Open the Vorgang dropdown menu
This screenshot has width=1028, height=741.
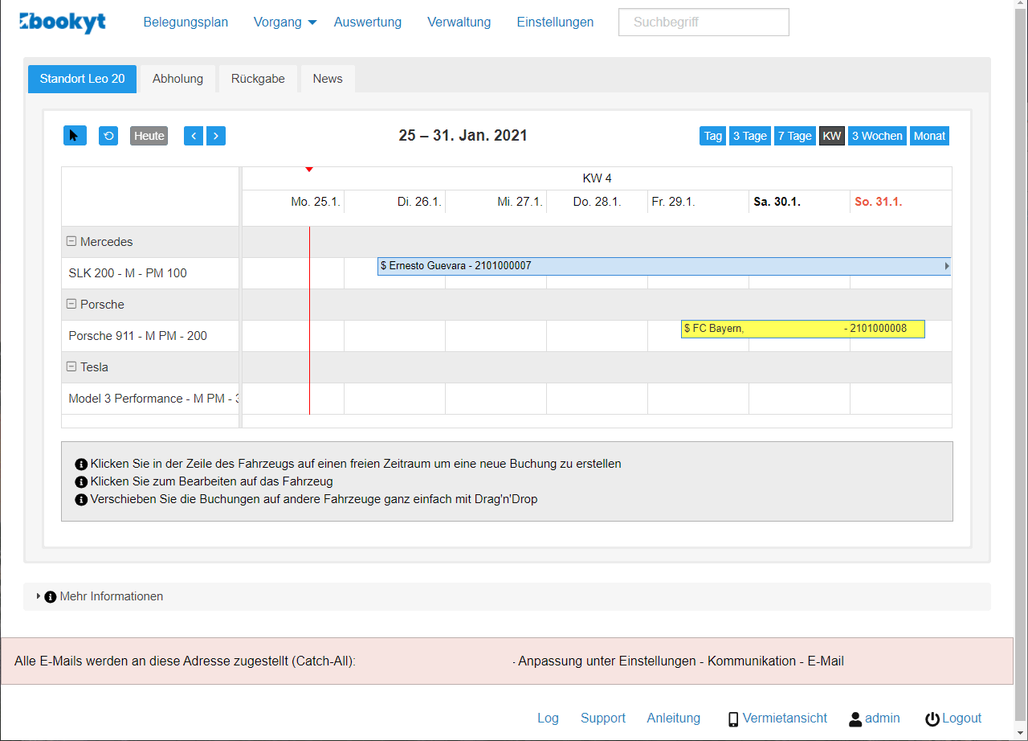(x=284, y=23)
